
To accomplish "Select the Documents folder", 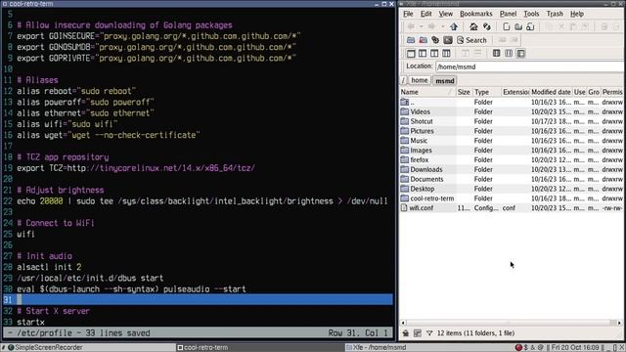I will coord(511,179).
